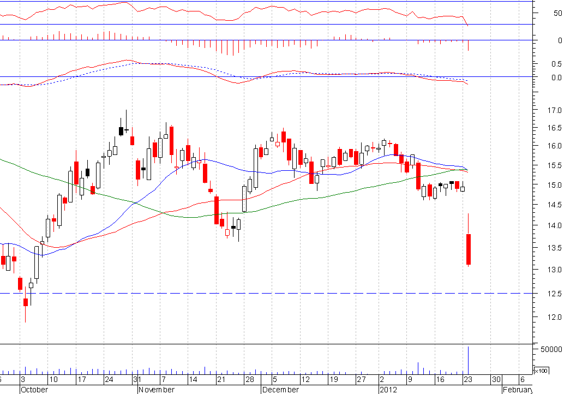The image size is (564, 394).
Task: Click the 16.0 price axis label
Action: coord(554,146)
